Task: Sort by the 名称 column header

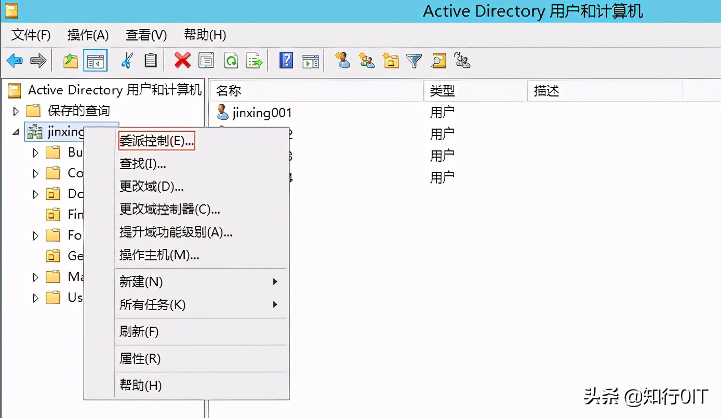Action: tap(317, 91)
